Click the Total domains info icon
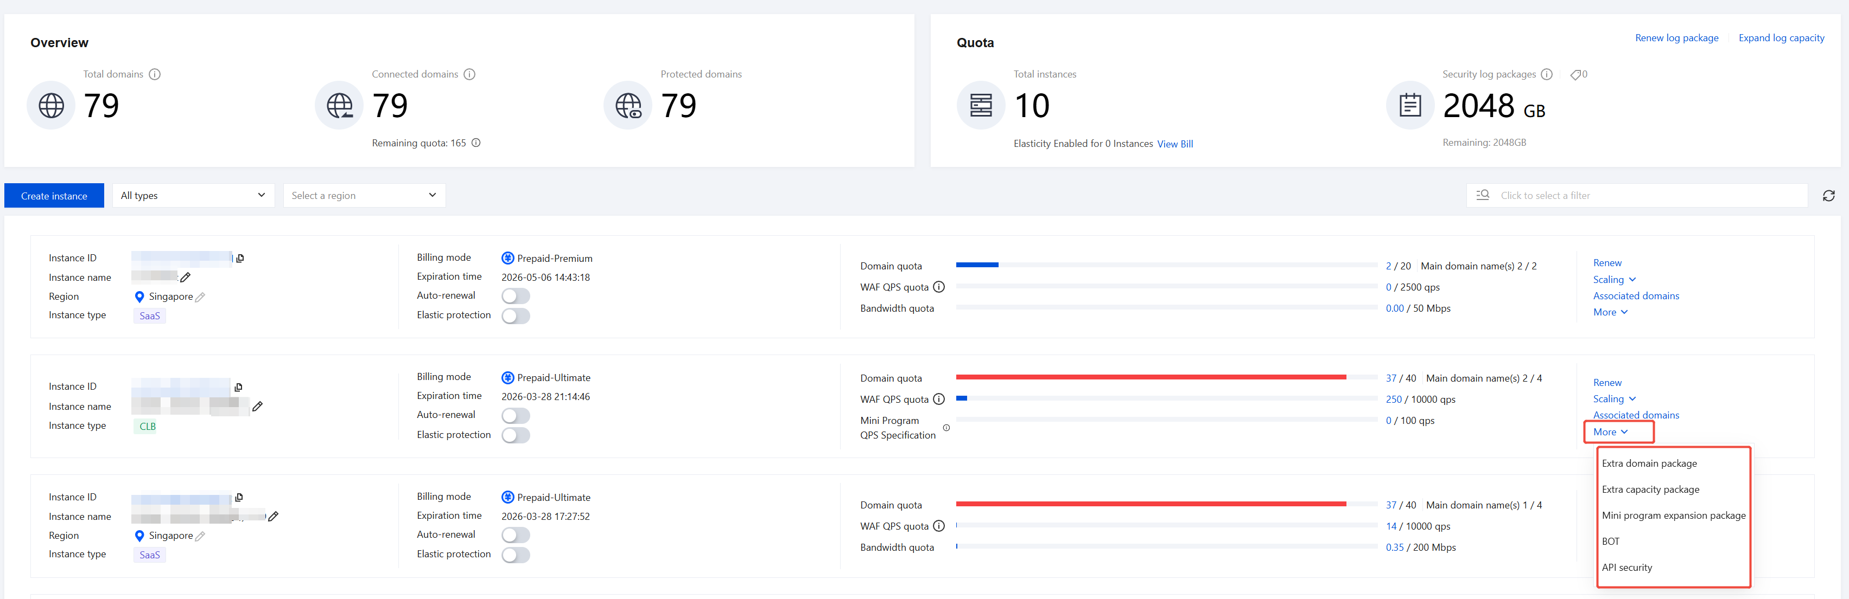 [155, 75]
